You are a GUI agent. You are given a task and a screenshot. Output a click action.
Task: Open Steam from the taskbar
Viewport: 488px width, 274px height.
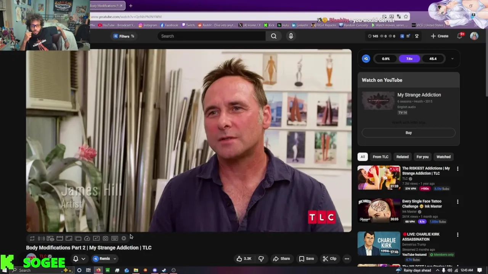(x=164, y=270)
